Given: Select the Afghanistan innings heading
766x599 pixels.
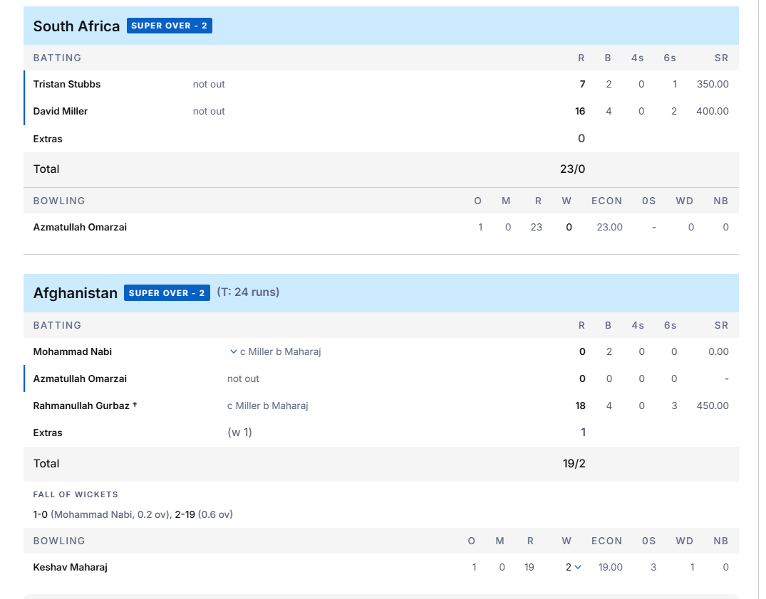Looking at the screenshot, I should point(75,293).
